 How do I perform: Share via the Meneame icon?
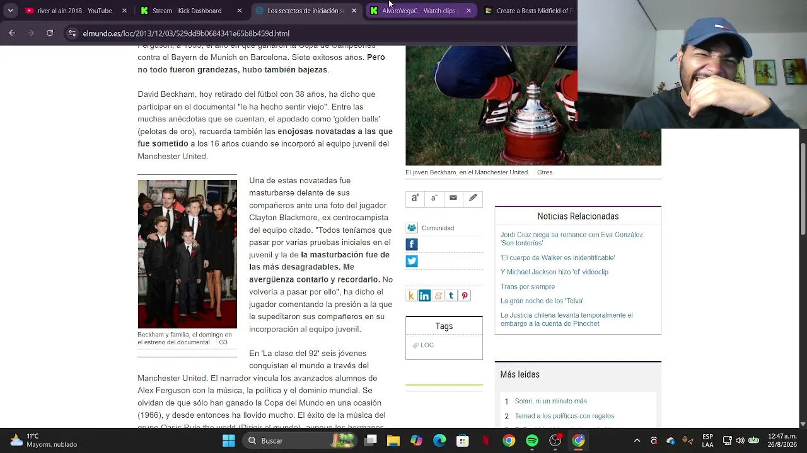[x=438, y=296]
